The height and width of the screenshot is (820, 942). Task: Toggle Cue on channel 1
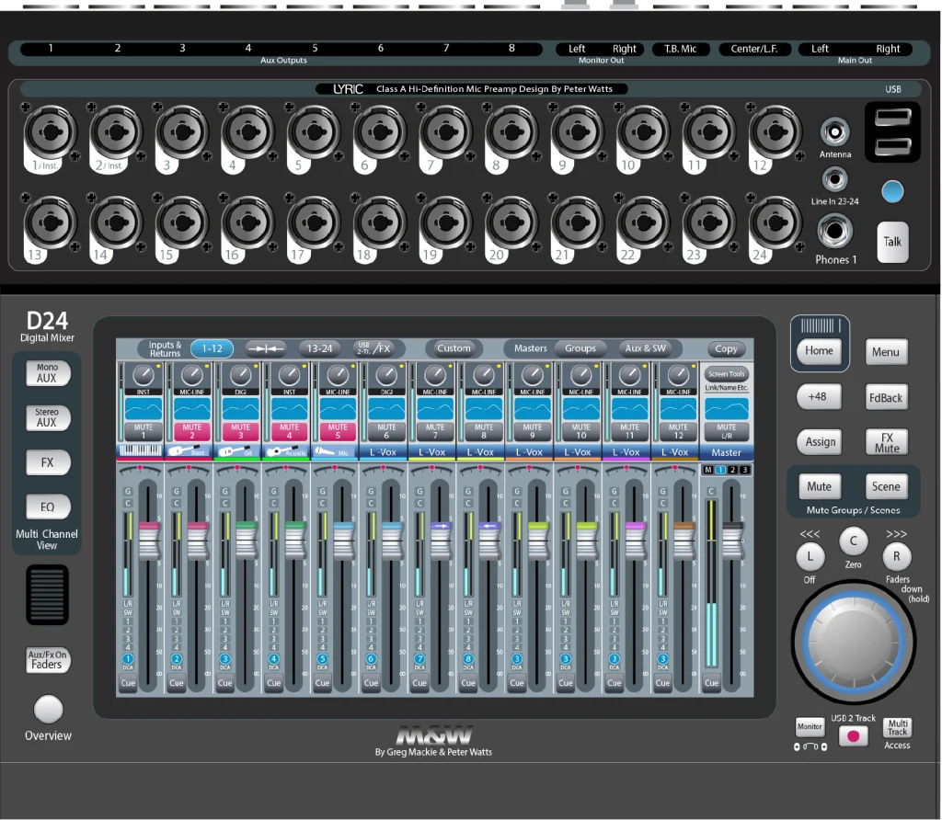[x=128, y=683]
